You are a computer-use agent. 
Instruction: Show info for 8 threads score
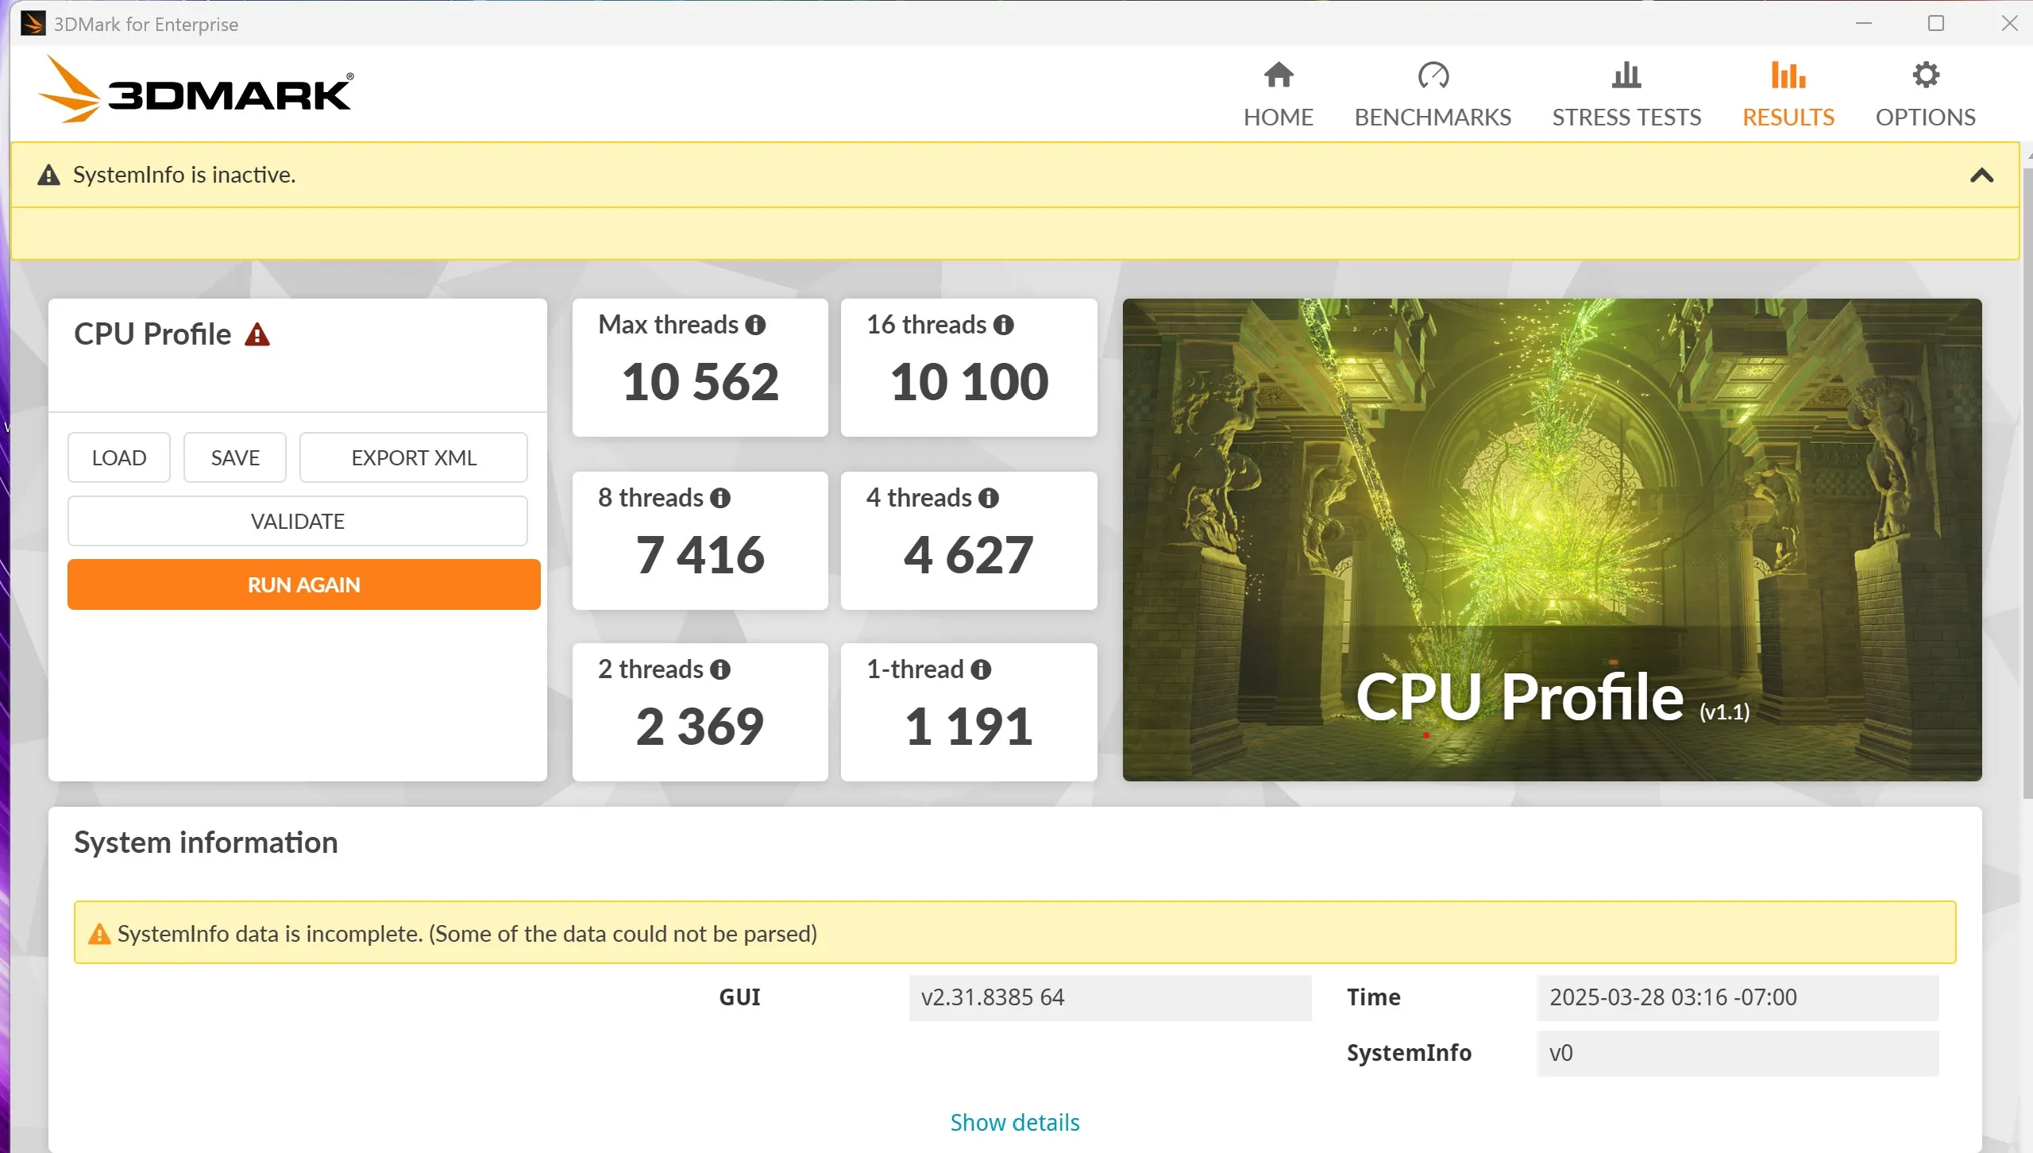(720, 498)
